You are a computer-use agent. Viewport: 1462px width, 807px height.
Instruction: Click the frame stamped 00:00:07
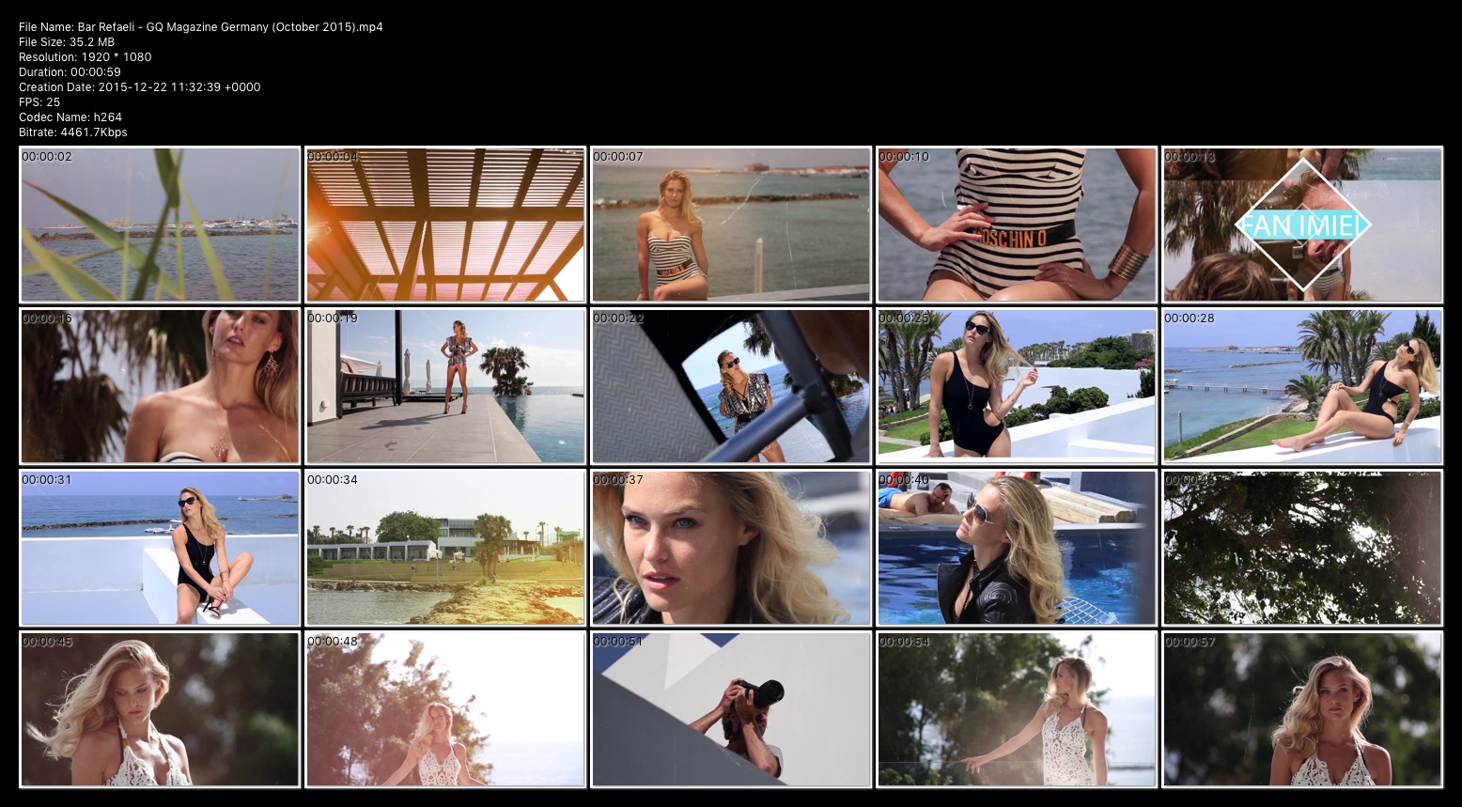click(x=731, y=225)
